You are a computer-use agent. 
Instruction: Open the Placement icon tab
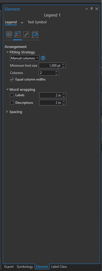point(35,35)
